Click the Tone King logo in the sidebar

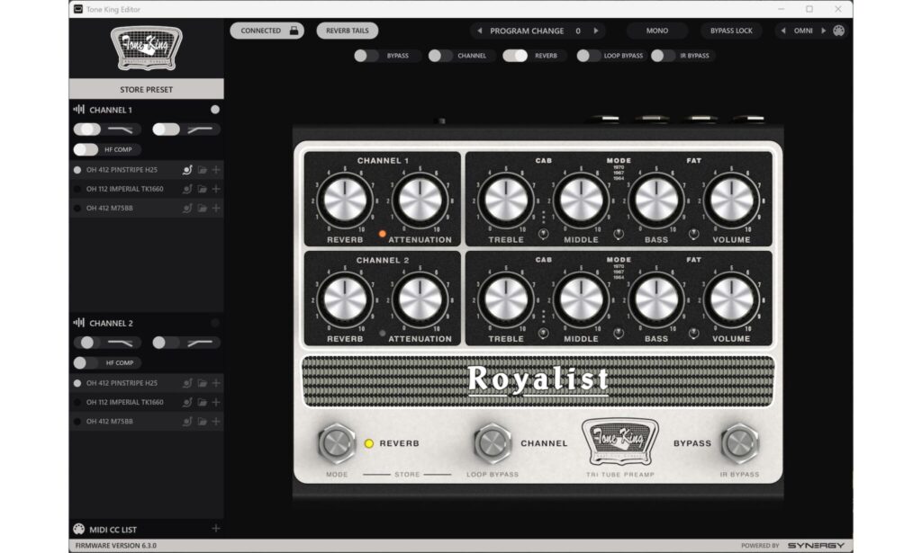144,49
